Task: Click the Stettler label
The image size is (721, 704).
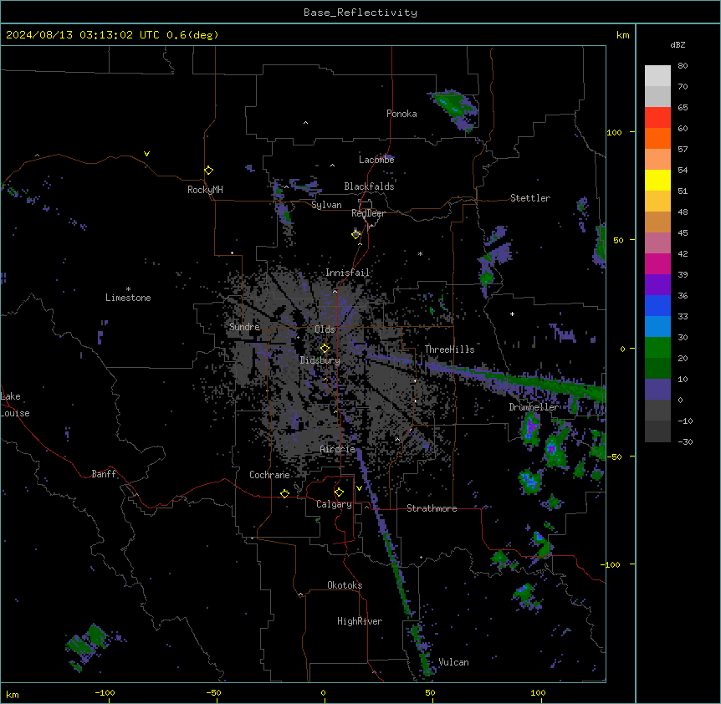Action: (530, 198)
